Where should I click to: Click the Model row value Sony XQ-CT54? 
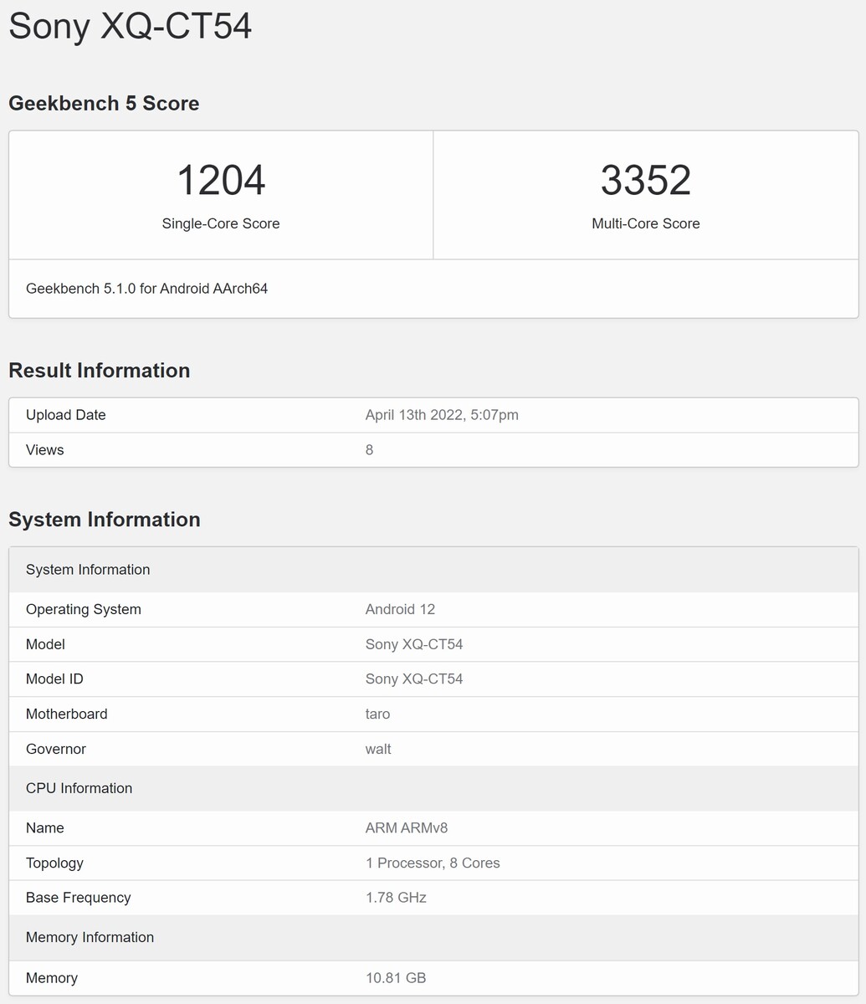[415, 644]
